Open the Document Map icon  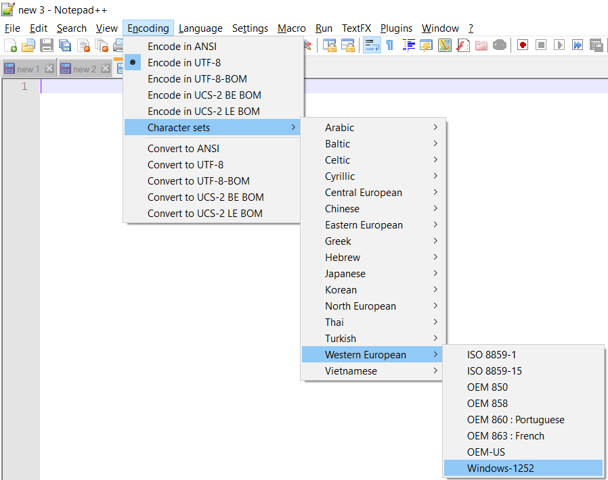pyautogui.click(x=445, y=45)
